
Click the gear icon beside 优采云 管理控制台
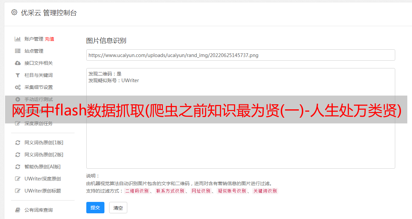tap(14, 12)
